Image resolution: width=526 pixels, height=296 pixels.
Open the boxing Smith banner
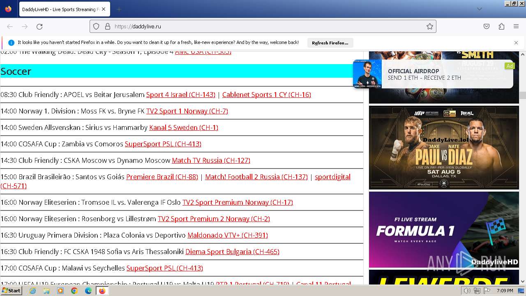444,95
